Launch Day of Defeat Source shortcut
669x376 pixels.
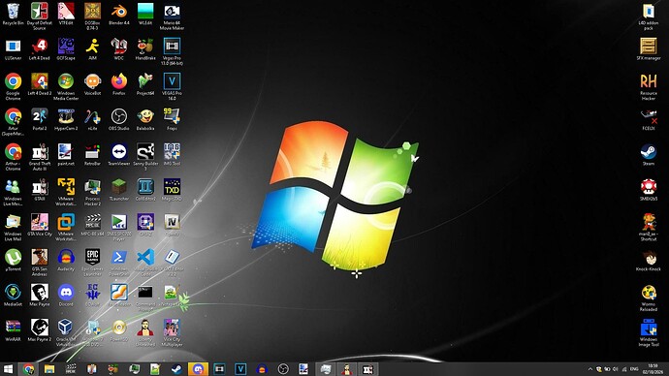pos(39,16)
